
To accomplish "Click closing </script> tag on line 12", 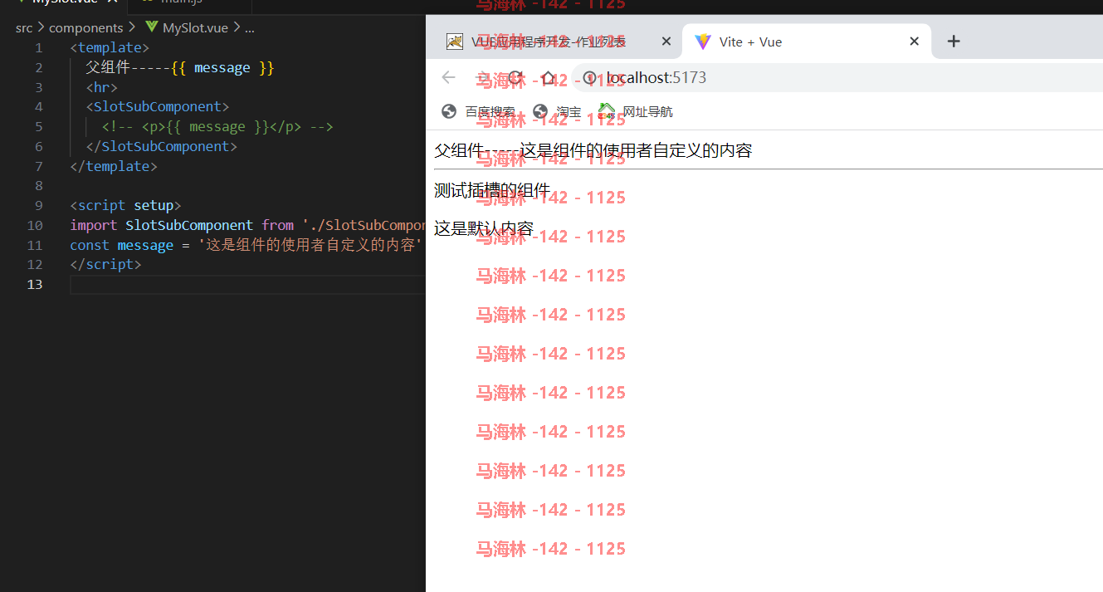I will coord(106,264).
